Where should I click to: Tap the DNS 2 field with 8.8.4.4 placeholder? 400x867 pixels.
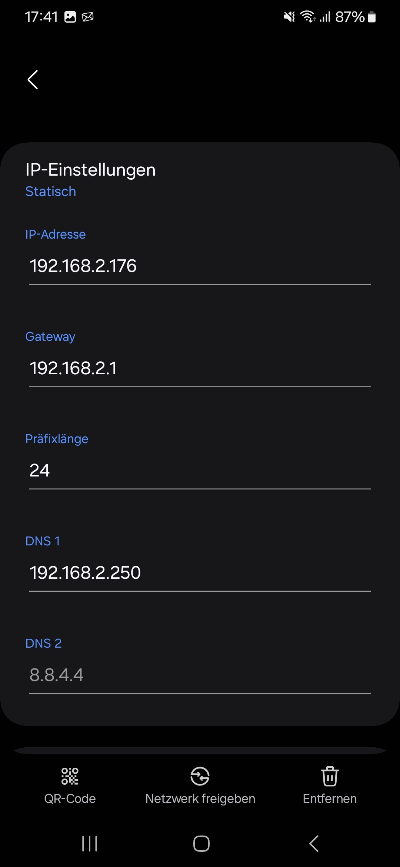[200, 675]
